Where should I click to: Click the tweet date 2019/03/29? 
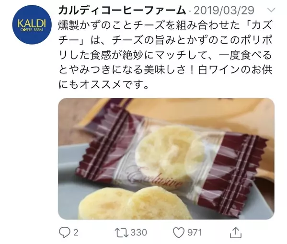[x=224, y=10]
